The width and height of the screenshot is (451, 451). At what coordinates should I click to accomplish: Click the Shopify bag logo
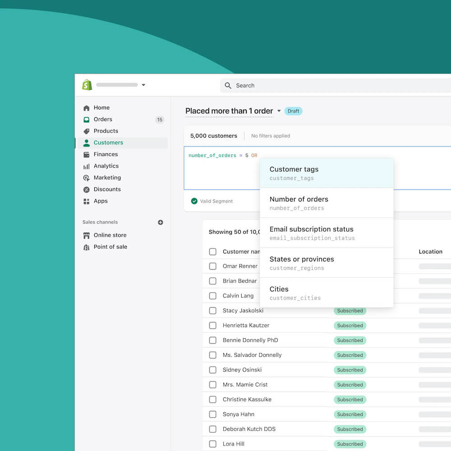[87, 85]
